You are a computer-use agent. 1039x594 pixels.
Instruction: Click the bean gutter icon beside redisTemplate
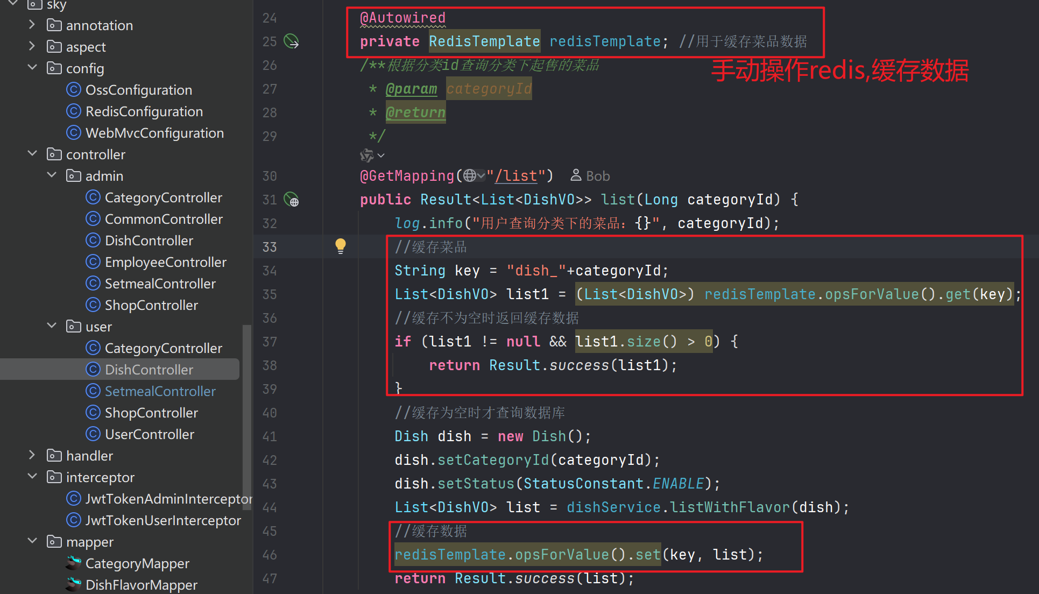pos(291,41)
